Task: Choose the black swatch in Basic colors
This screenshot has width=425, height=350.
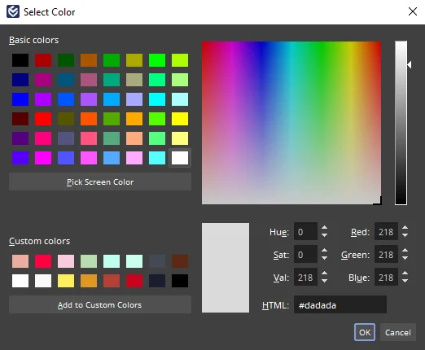Action: 20,60
